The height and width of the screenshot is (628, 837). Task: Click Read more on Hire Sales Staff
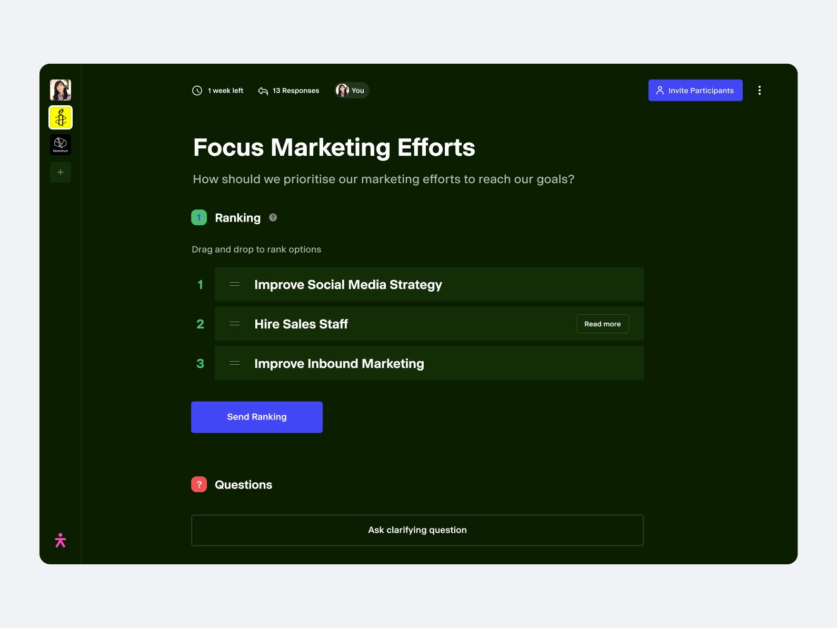603,324
